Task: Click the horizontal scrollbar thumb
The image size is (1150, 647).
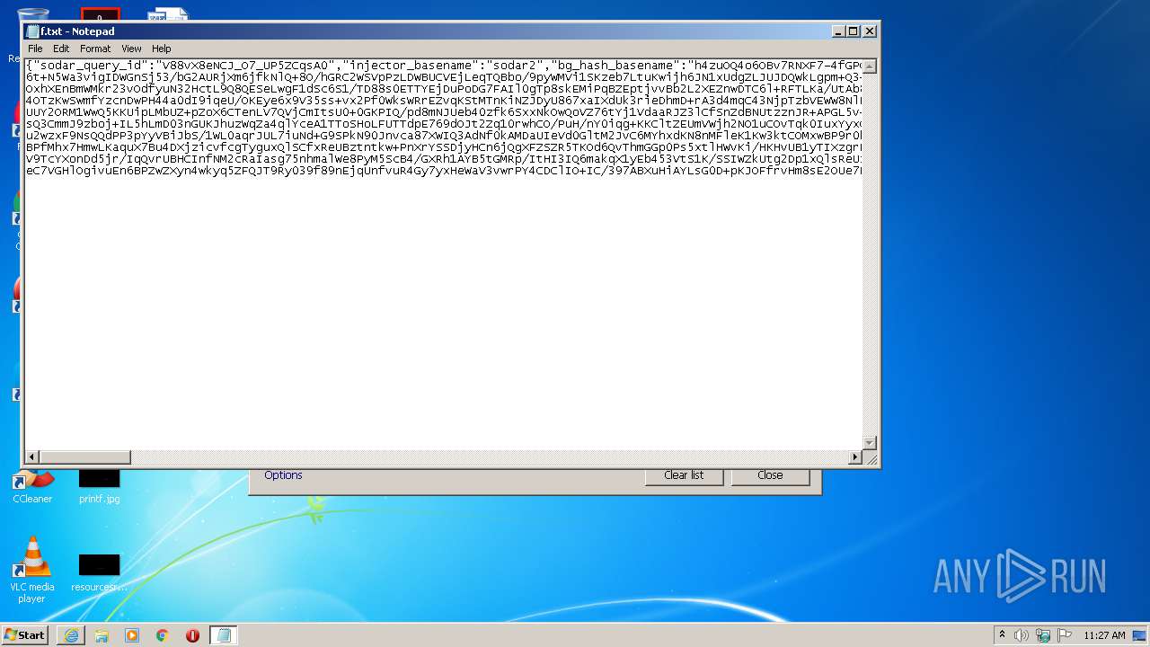Action: pos(85,457)
